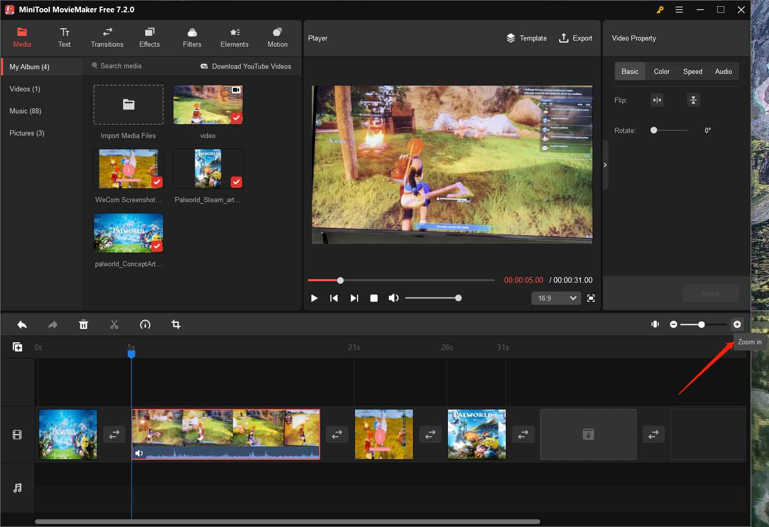The image size is (769, 527).
Task: Switch to Color property tab
Action: tap(662, 71)
